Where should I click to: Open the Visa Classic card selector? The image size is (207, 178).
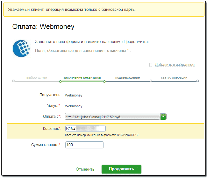(x=112, y=117)
